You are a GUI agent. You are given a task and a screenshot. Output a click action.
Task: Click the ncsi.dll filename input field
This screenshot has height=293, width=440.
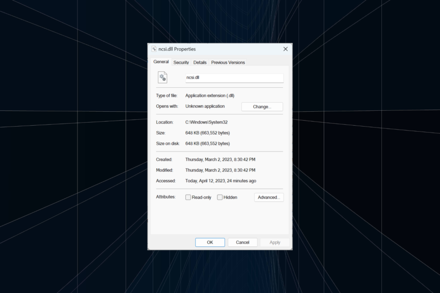(x=234, y=78)
